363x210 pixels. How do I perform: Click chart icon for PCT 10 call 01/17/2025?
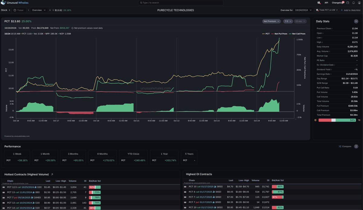point(215,187)
